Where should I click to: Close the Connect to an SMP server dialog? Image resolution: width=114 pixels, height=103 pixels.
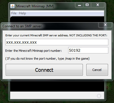[x=105, y=25]
